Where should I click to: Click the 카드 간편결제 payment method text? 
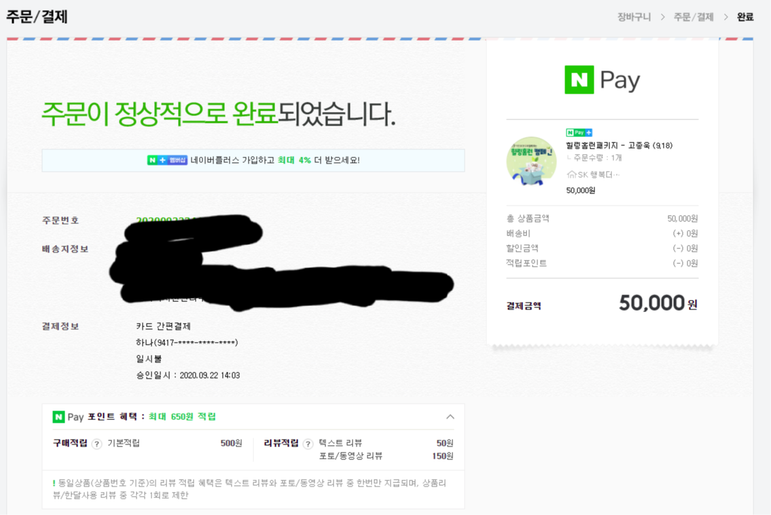[x=163, y=326]
